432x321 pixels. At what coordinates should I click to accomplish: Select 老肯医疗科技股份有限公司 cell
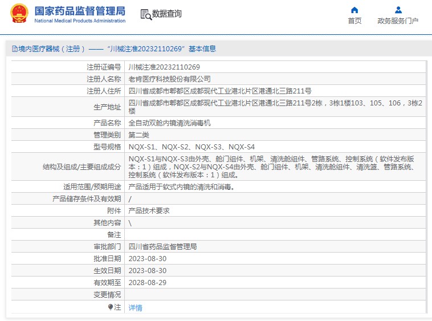pyautogui.click(x=169, y=79)
